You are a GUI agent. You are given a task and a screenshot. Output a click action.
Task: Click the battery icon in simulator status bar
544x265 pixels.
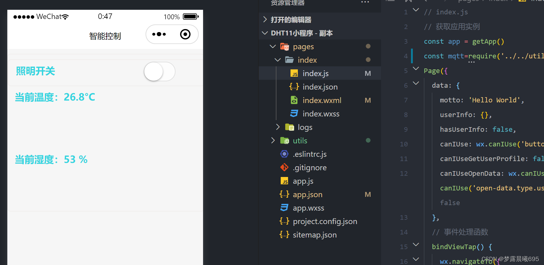191,17
